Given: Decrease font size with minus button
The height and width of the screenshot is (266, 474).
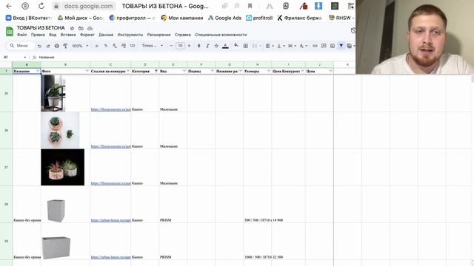Looking at the screenshot, I should tap(171, 46).
